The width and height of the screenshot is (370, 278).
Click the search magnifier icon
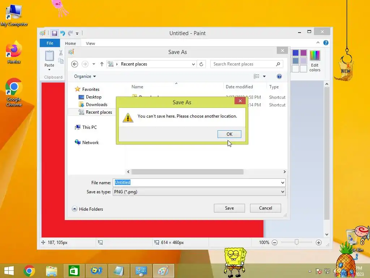[x=278, y=64]
